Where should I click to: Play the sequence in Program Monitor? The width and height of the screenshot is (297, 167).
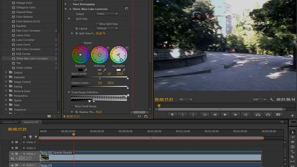click(225, 115)
